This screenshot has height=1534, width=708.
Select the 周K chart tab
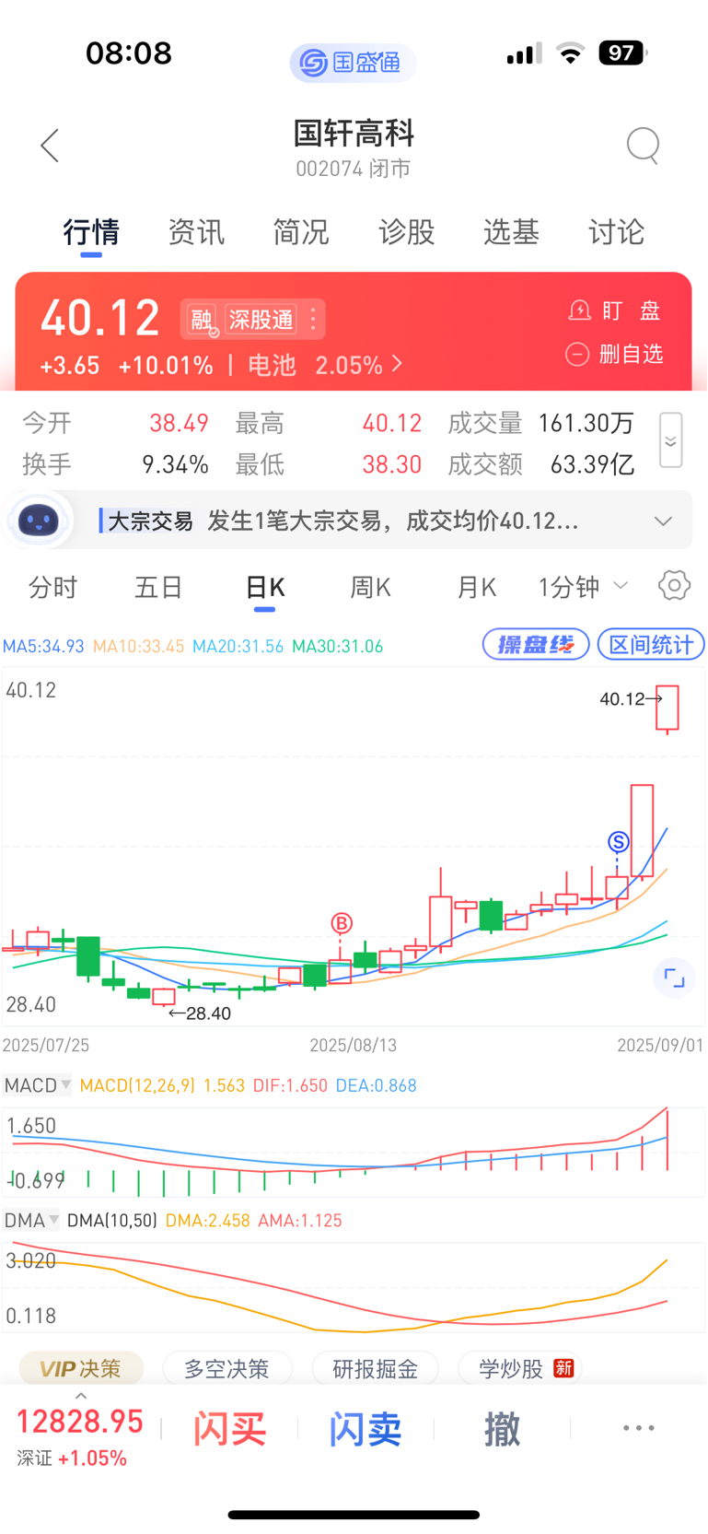pos(370,587)
